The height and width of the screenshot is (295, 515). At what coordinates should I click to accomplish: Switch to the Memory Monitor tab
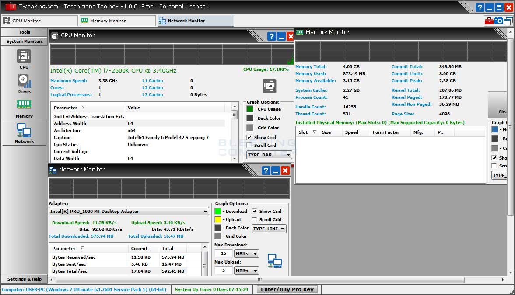[x=118, y=21]
